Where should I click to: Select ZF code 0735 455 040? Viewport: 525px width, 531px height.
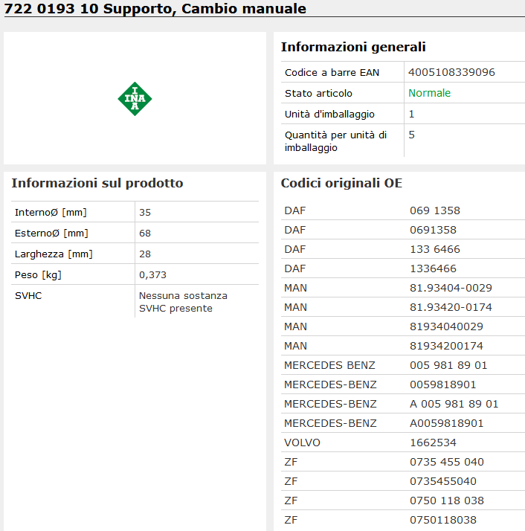click(447, 462)
